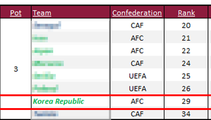This screenshot has width=211, height=120.
Task: Select CAF cell beside rank 20
Action: [137, 25]
